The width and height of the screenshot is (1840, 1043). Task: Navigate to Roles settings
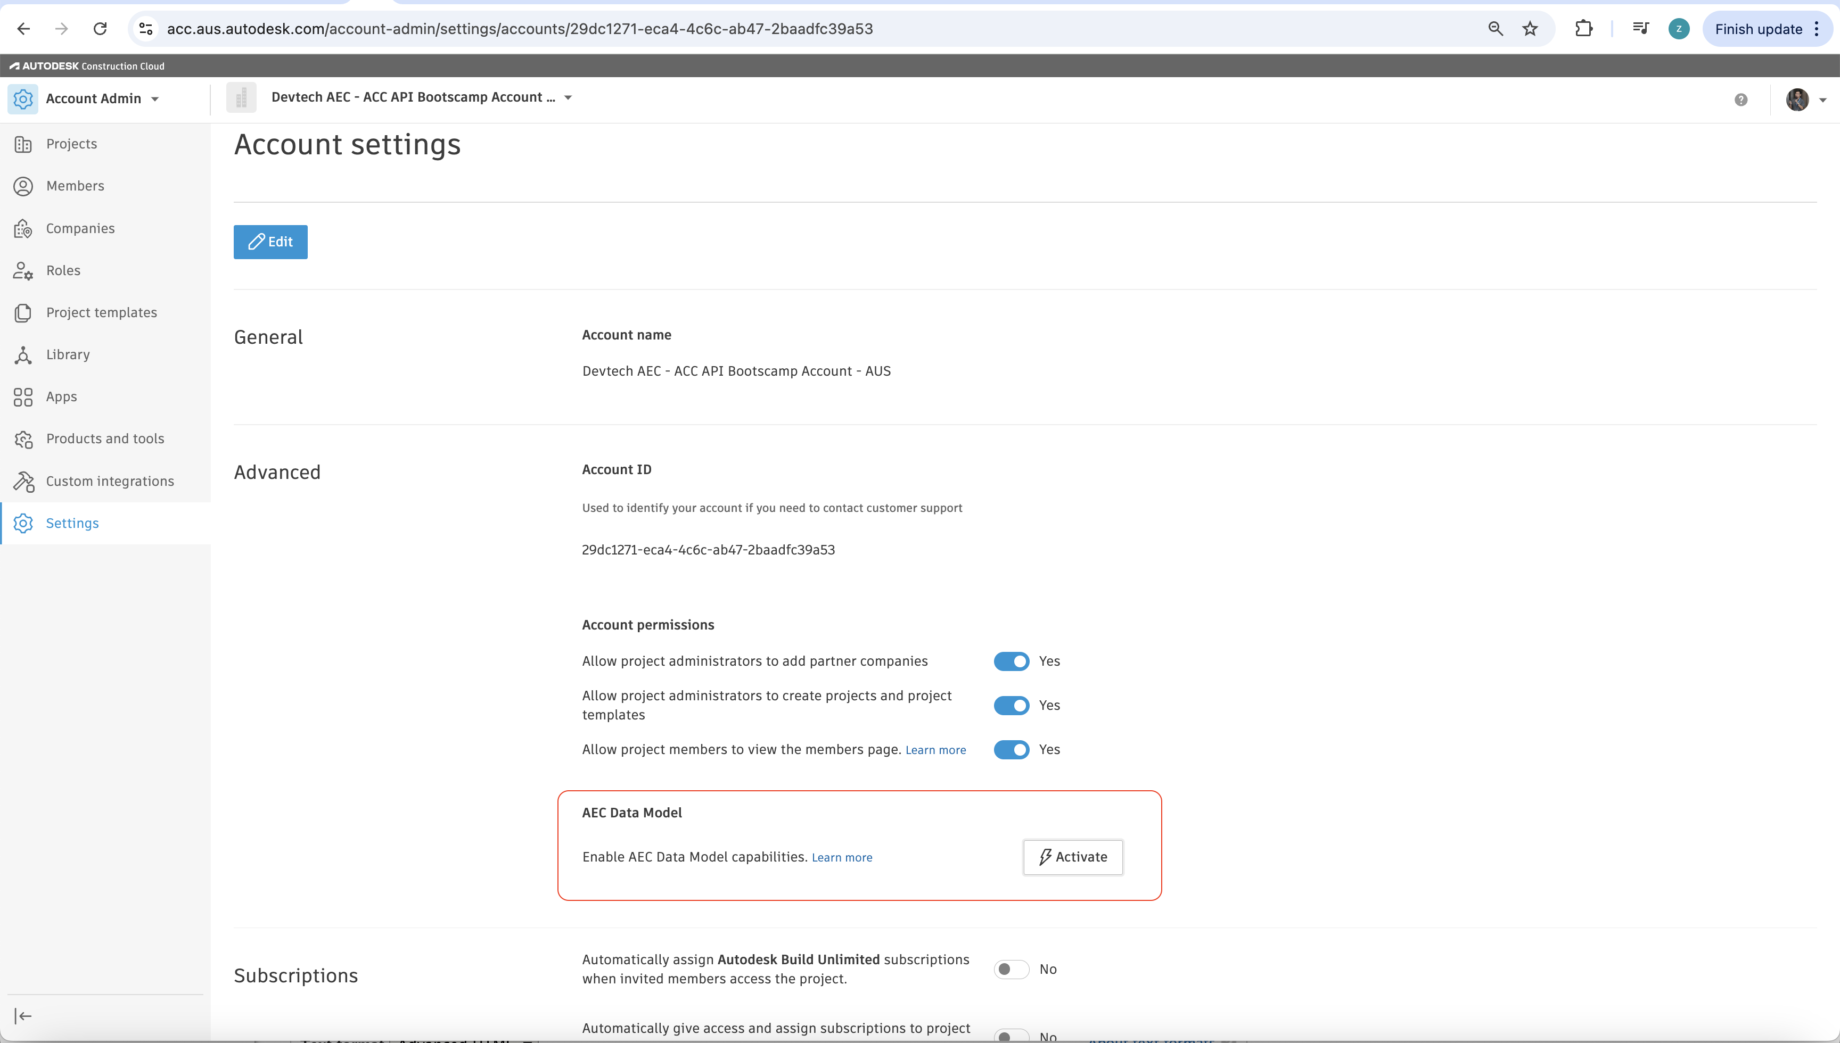[x=64, y=270]
